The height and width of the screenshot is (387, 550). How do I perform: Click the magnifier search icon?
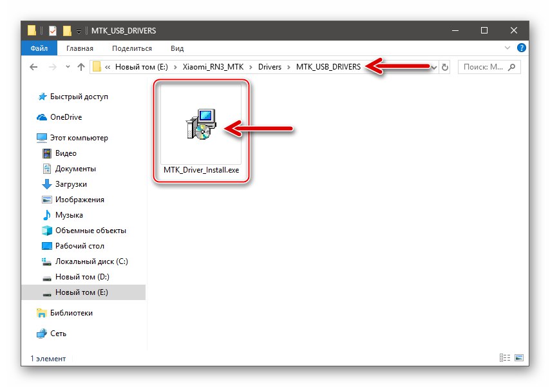[512, 67]
